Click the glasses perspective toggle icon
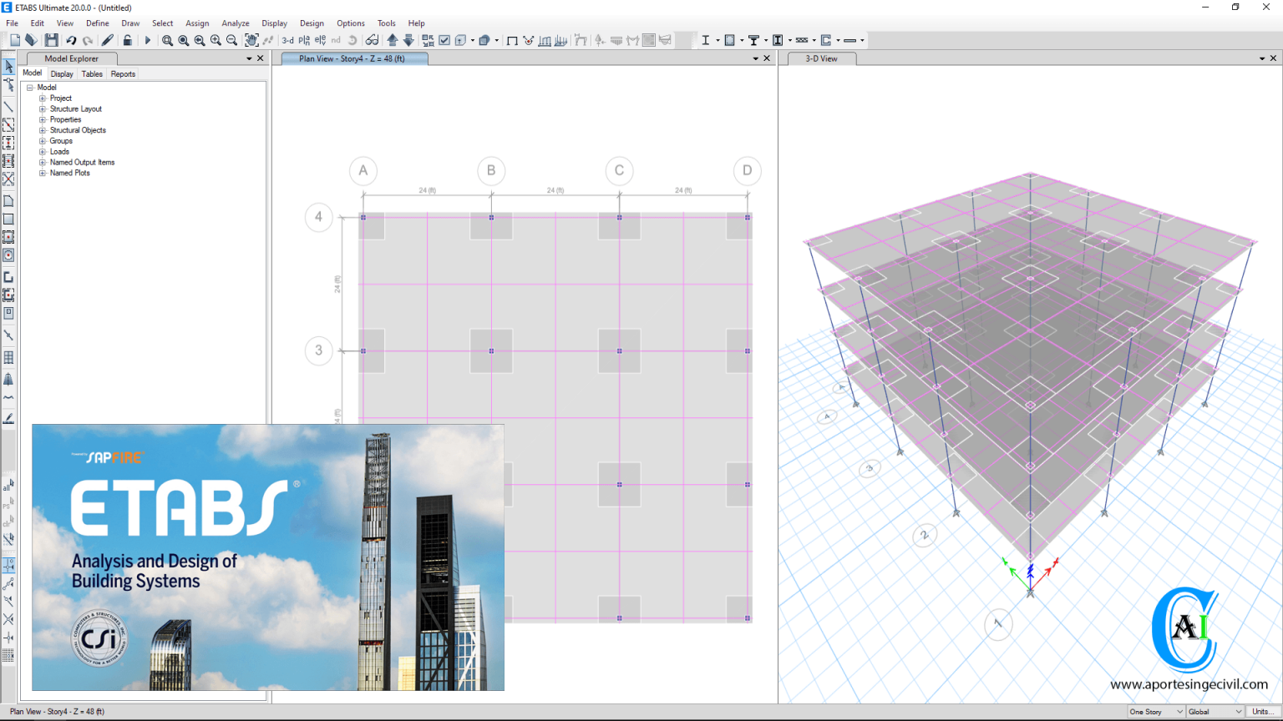1283x721 pixels. 372,40
